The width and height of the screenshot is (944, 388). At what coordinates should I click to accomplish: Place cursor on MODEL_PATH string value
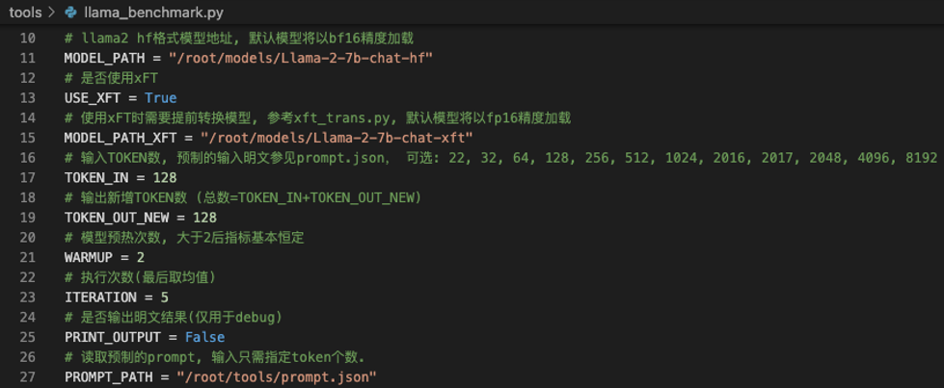(301, 59)
